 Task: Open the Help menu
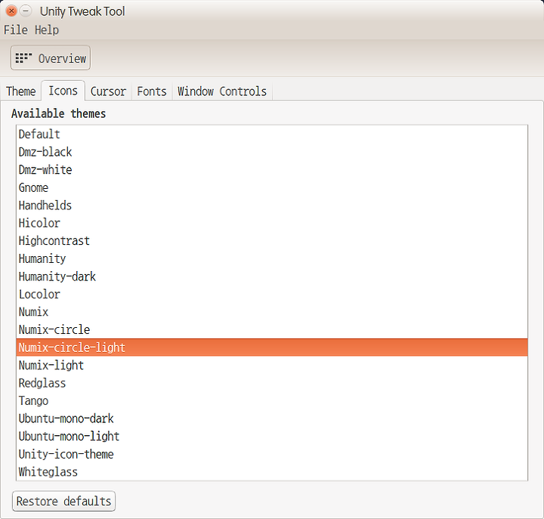click(47, 29)
